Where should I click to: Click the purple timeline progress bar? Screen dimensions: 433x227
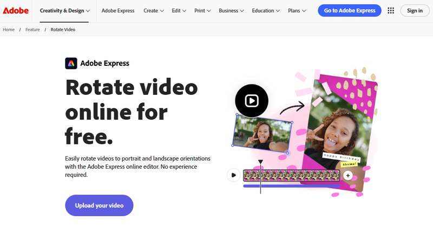tap(291, 186)
